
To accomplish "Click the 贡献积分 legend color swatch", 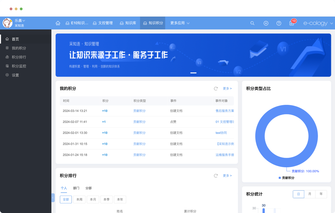I will (x=280, y=178).
